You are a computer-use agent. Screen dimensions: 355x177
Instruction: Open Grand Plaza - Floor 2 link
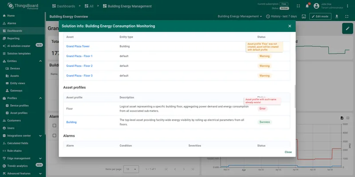[79, 66]
